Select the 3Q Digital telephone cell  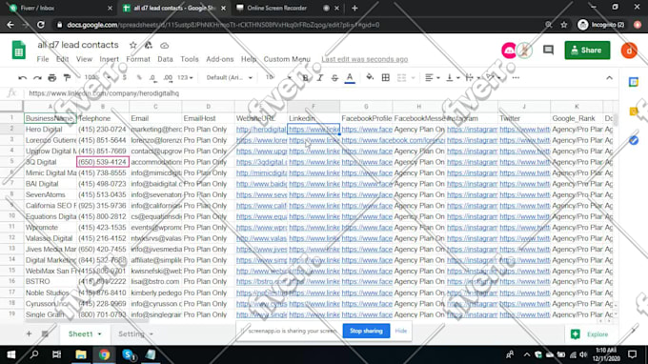(x=103, y=162)
